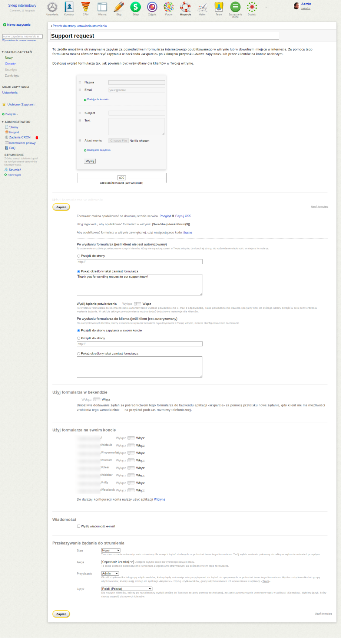Open the Team app icon
The width and height of the screenshot is (341, 638).
tap(219, 7)
